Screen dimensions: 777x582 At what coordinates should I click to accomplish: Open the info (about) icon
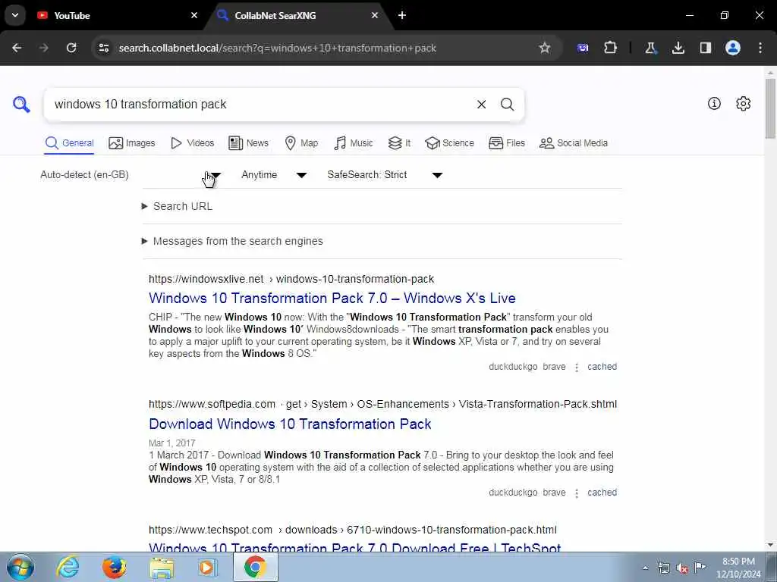(x=714, y=103)
